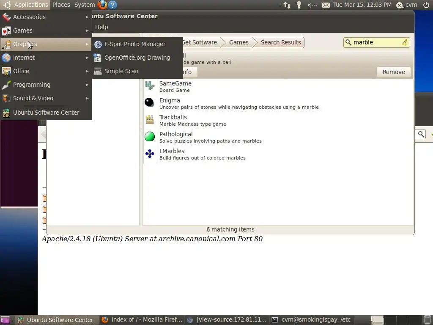This screenshot has height=325, width=433.
Task: Select the LMarbles result row
Action: (278, 154)
